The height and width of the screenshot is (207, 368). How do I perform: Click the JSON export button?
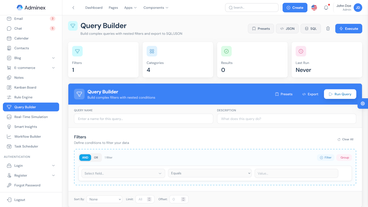coord(287,28)
